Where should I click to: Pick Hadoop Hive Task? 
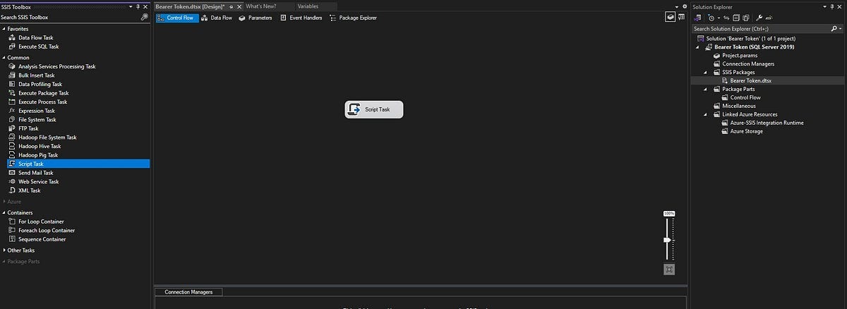(x=40, y=146)
